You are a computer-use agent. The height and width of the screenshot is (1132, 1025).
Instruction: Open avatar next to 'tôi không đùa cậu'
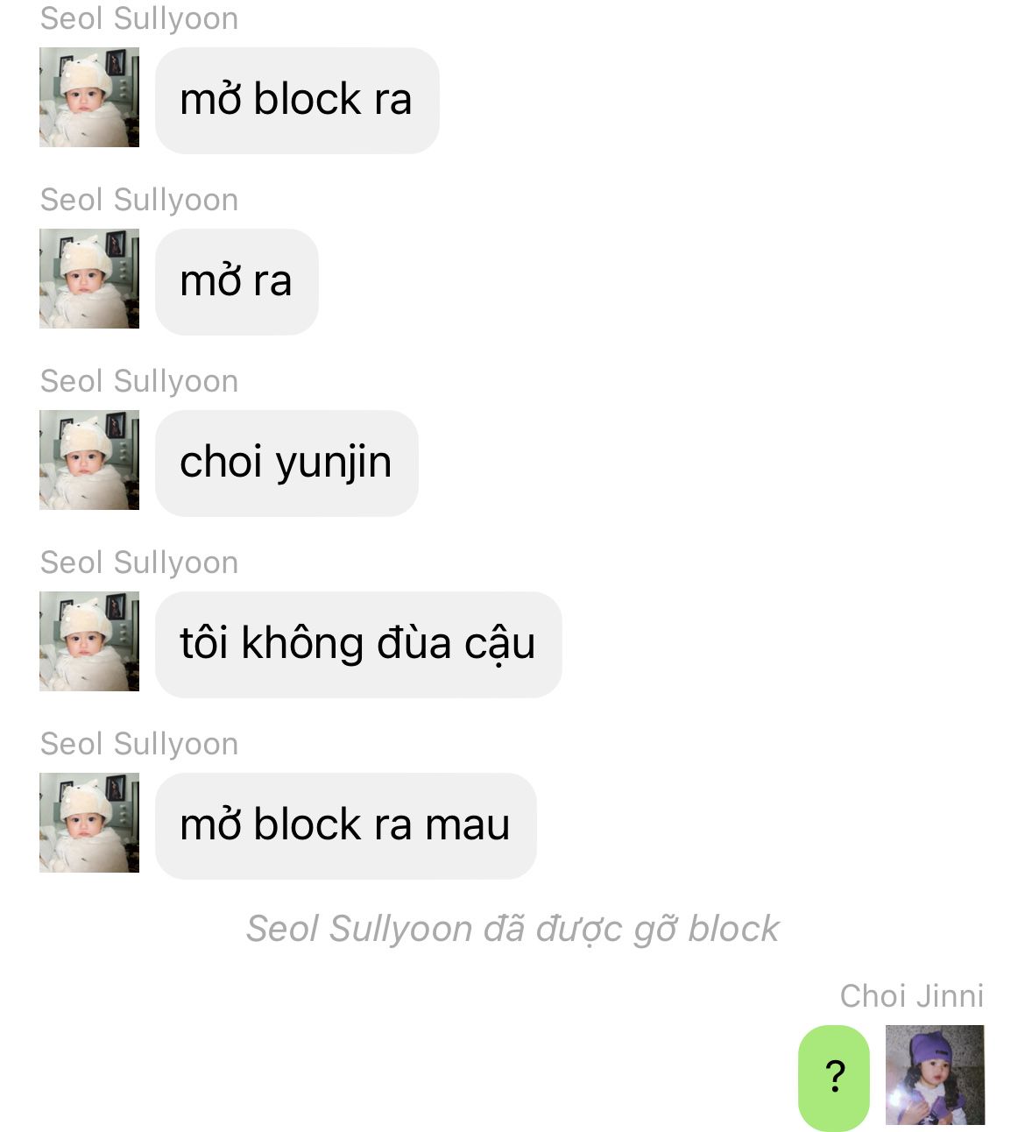(89, 641)
